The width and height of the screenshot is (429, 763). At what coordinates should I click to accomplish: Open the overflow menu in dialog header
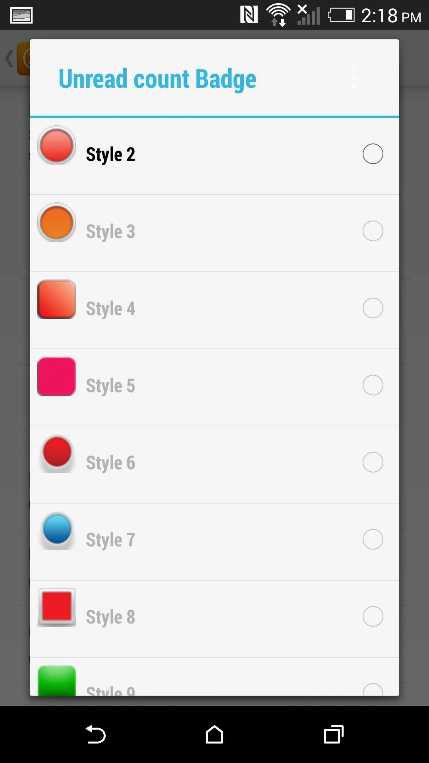click(354, 78)
